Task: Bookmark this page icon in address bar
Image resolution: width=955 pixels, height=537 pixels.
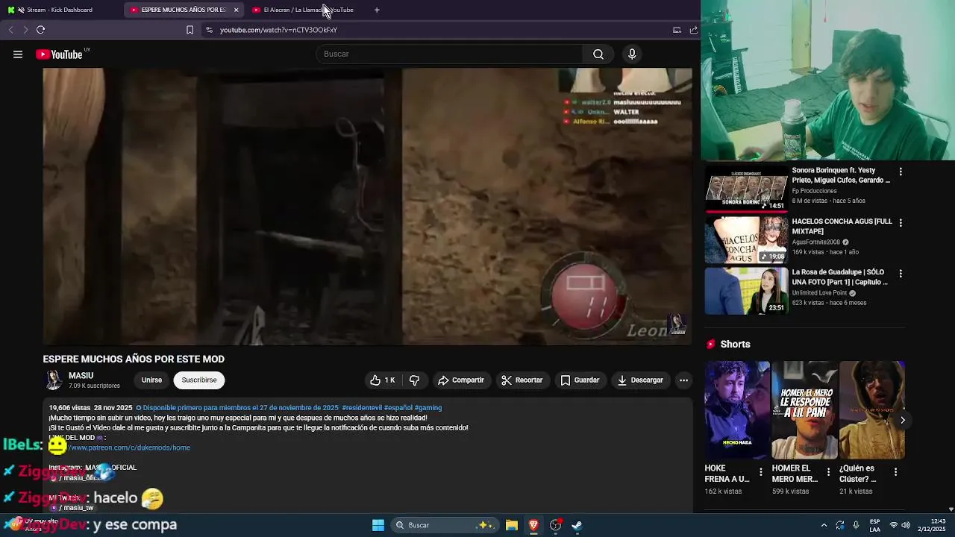Action: click(x=190, y=30)
